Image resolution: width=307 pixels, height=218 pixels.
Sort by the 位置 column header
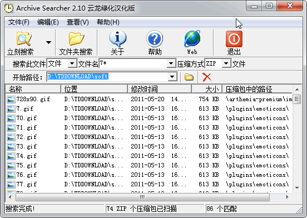[94, 89]
